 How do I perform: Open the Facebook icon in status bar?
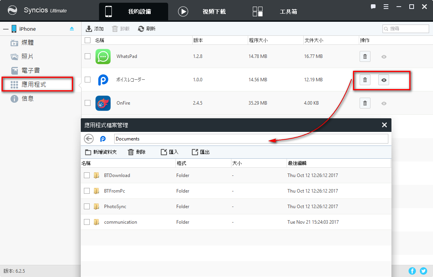412,271
